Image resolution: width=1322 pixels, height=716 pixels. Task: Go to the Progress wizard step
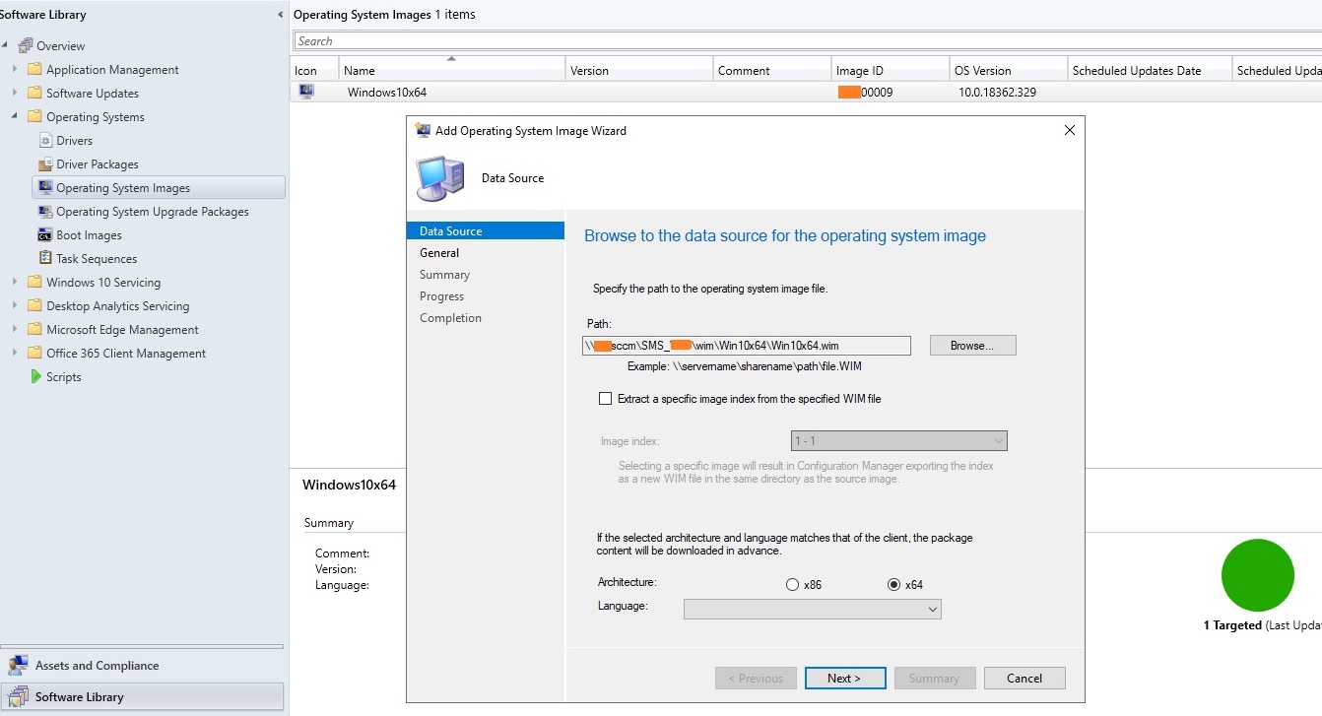441,296
